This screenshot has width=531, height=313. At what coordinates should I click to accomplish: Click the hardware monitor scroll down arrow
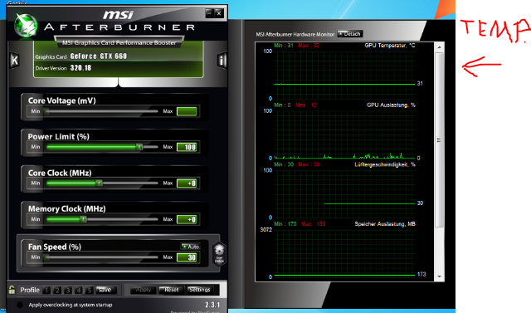(x=439, y=276)
